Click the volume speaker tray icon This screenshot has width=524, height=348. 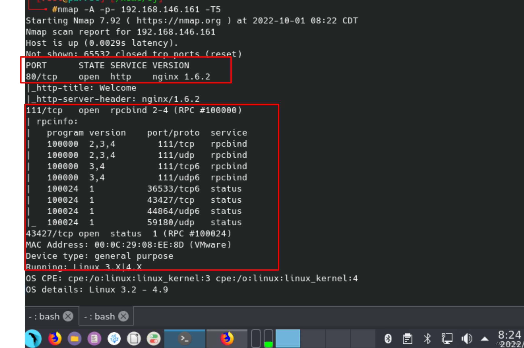(x=467, y=339)
